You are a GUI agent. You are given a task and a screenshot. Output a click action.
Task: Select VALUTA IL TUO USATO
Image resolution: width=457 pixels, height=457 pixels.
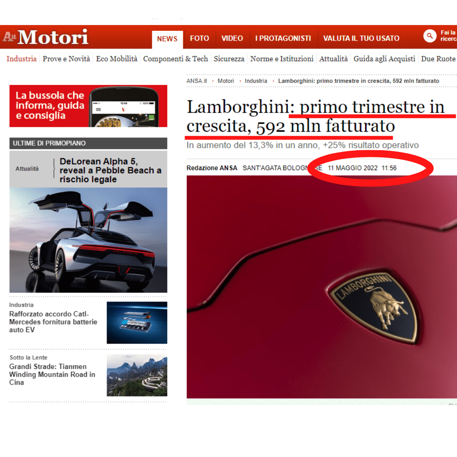[361, 39]
